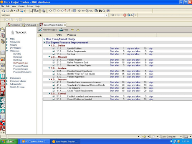
Task: Click the Address input field
Action: (58, 15)
